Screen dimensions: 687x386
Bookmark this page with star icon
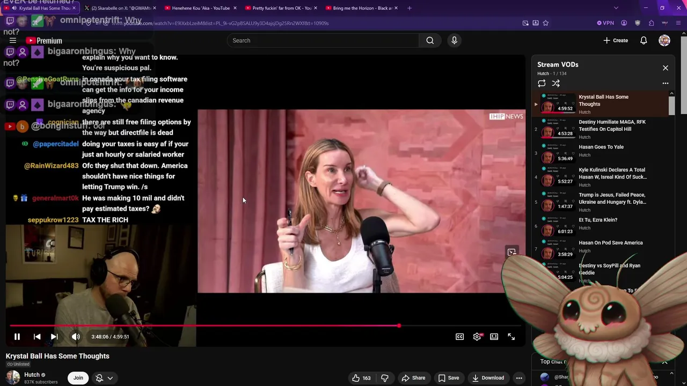pyautogui.click(x=546, y=23)
